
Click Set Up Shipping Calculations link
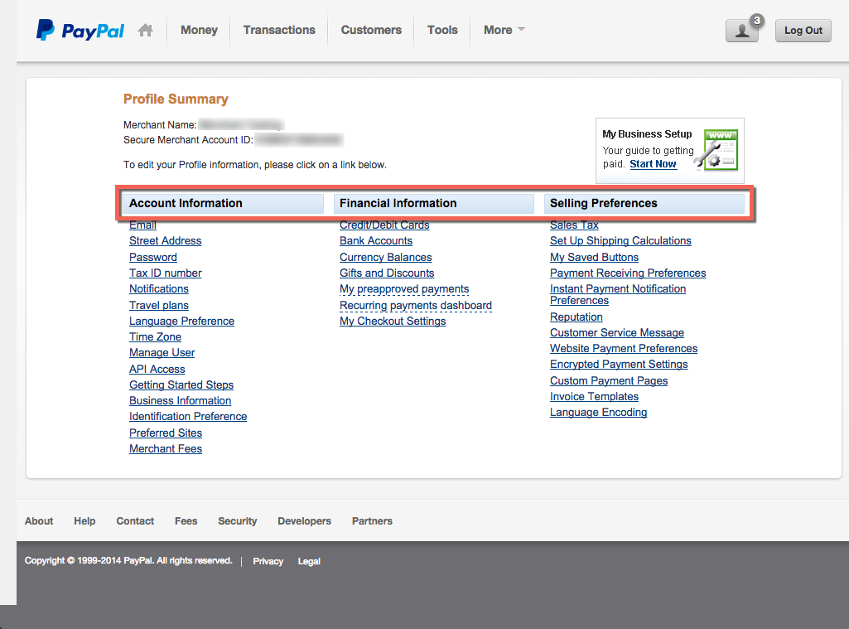coord(620,240)
